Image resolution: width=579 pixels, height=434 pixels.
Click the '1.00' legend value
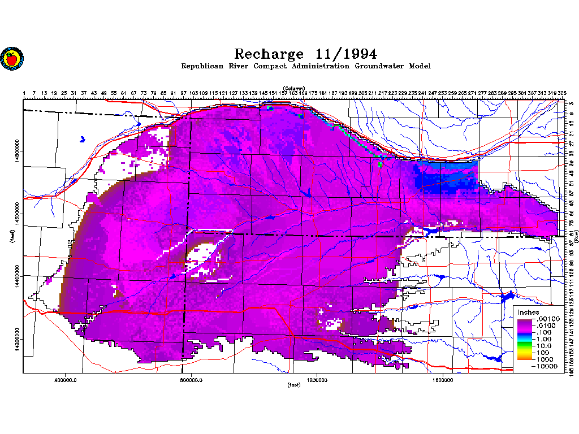click(544, 339)
